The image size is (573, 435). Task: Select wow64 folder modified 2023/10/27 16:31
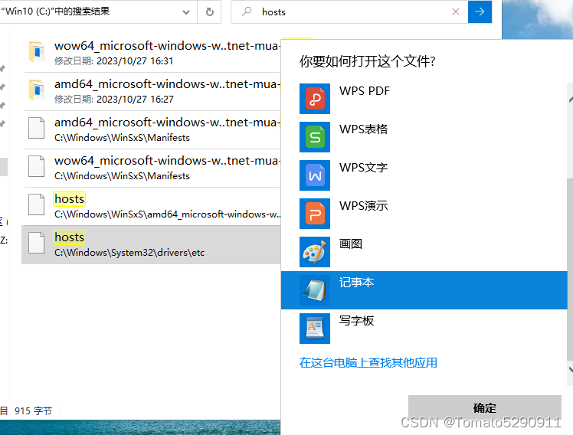coord(151,53)
